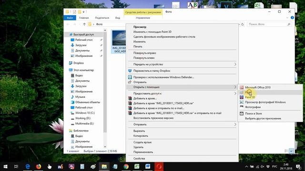Expand Передать на устройство submenu
The height and width of the screenshot is (171, 305).
(182, 65)
